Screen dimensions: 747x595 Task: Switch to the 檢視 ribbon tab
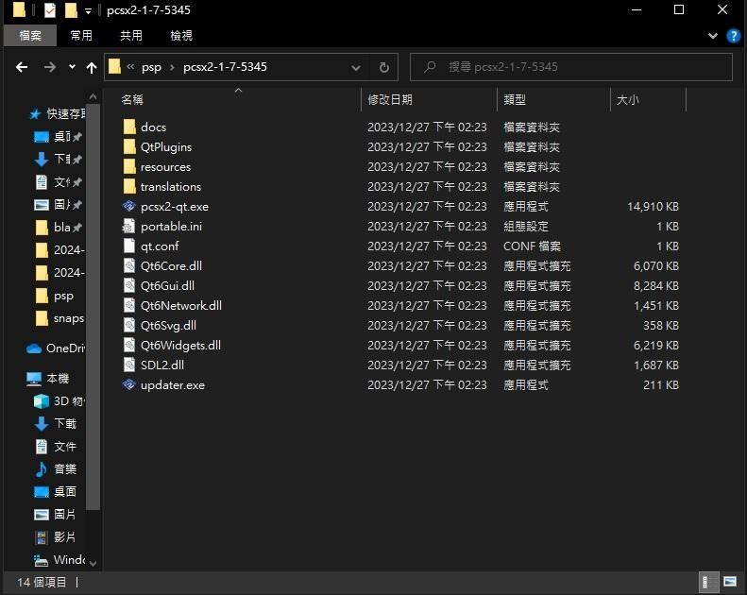tap(180, 36)
